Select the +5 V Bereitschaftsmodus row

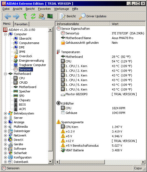click(101, 146)
